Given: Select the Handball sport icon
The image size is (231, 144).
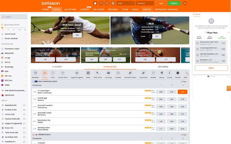Looking at the screenshot, I should 118,73.
